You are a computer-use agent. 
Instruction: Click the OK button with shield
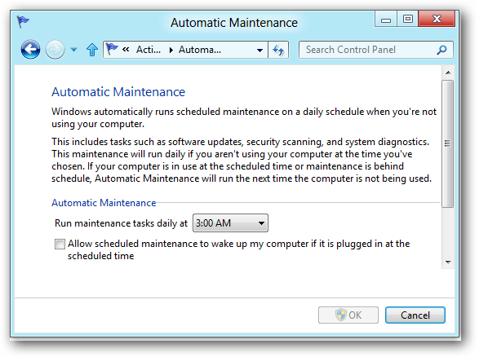click(348, 315)
